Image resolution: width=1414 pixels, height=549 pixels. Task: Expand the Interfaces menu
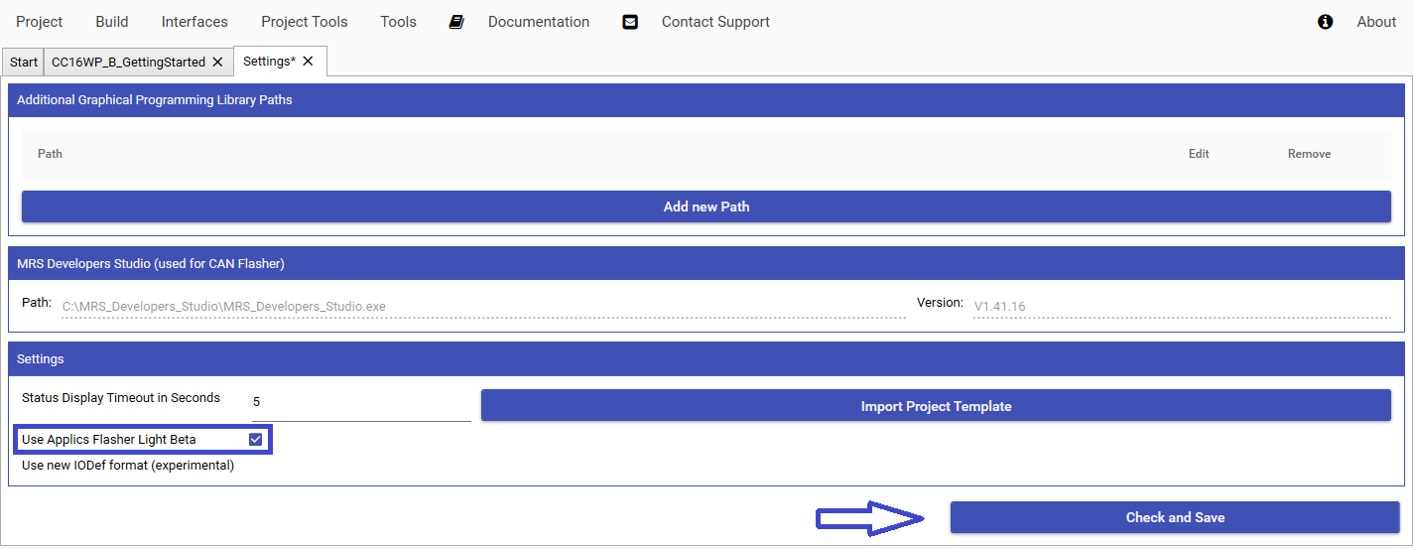pos(194,22)
